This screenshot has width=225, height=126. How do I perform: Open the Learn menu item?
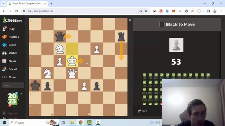pyautogui.click(x=9, y=45)
